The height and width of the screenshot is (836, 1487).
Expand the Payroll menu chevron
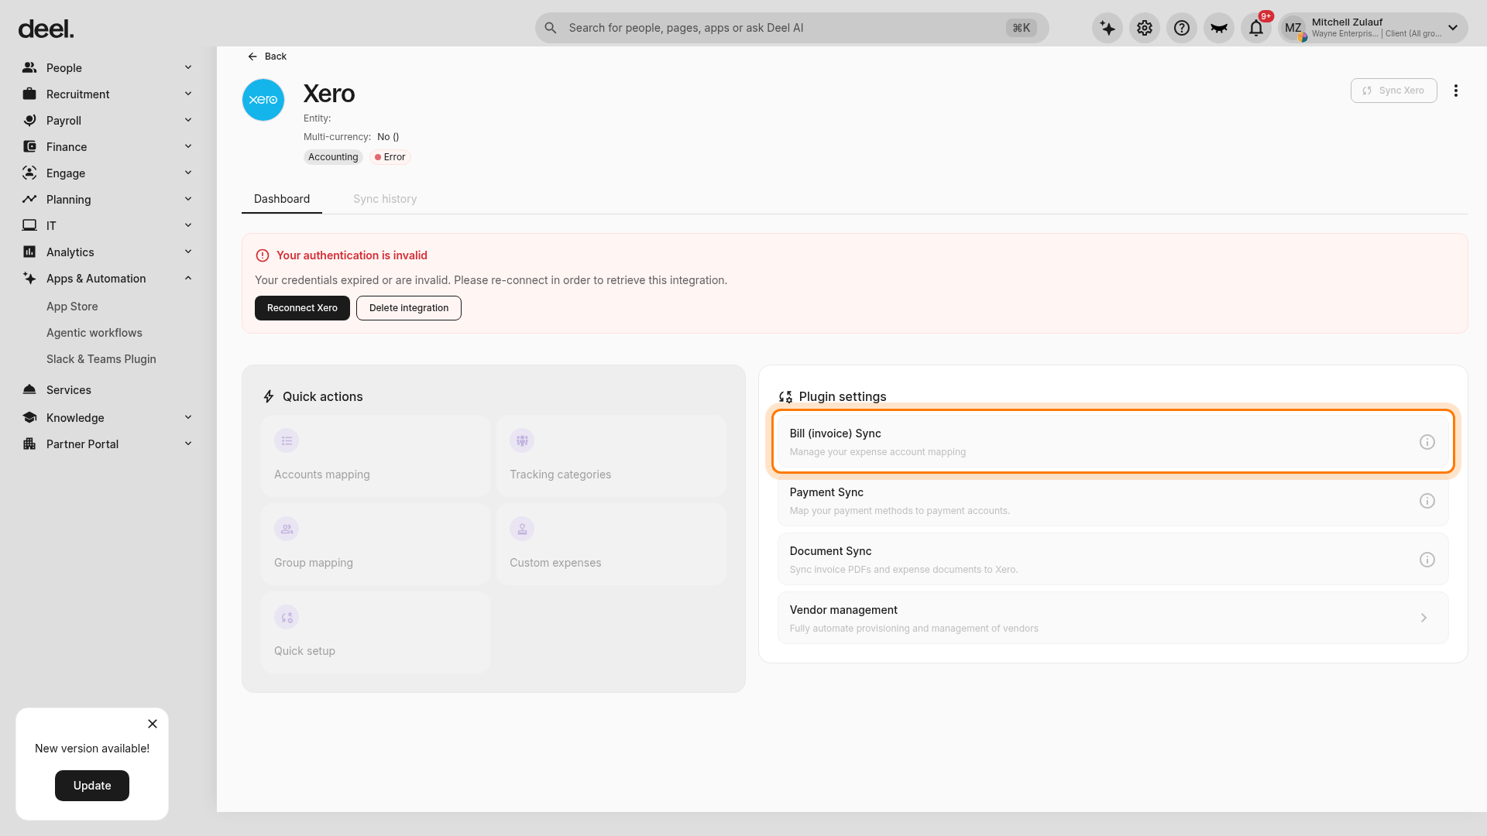pos(188,120)
